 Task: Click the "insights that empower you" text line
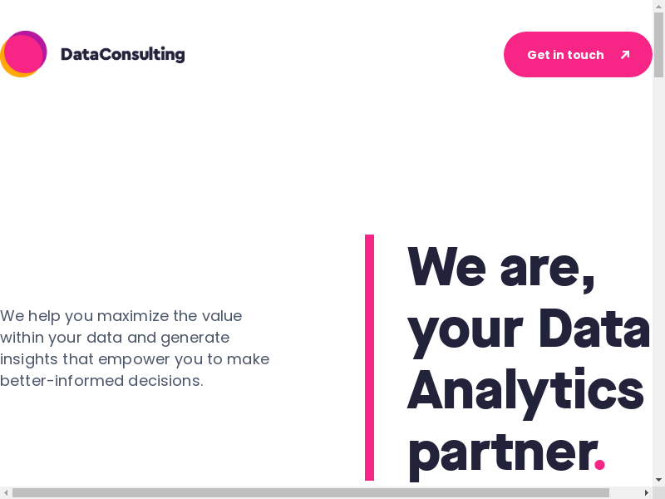click(135, 359)
